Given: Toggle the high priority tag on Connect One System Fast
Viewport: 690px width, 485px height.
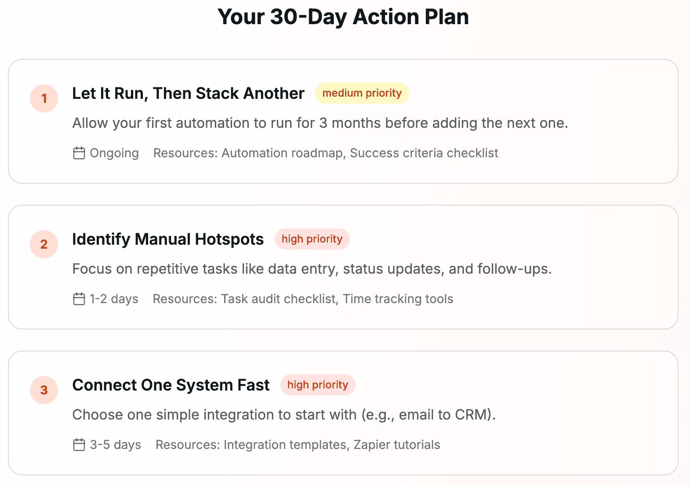Looking at the screenshot, I should pyautogui.click(x=318, y=385).
